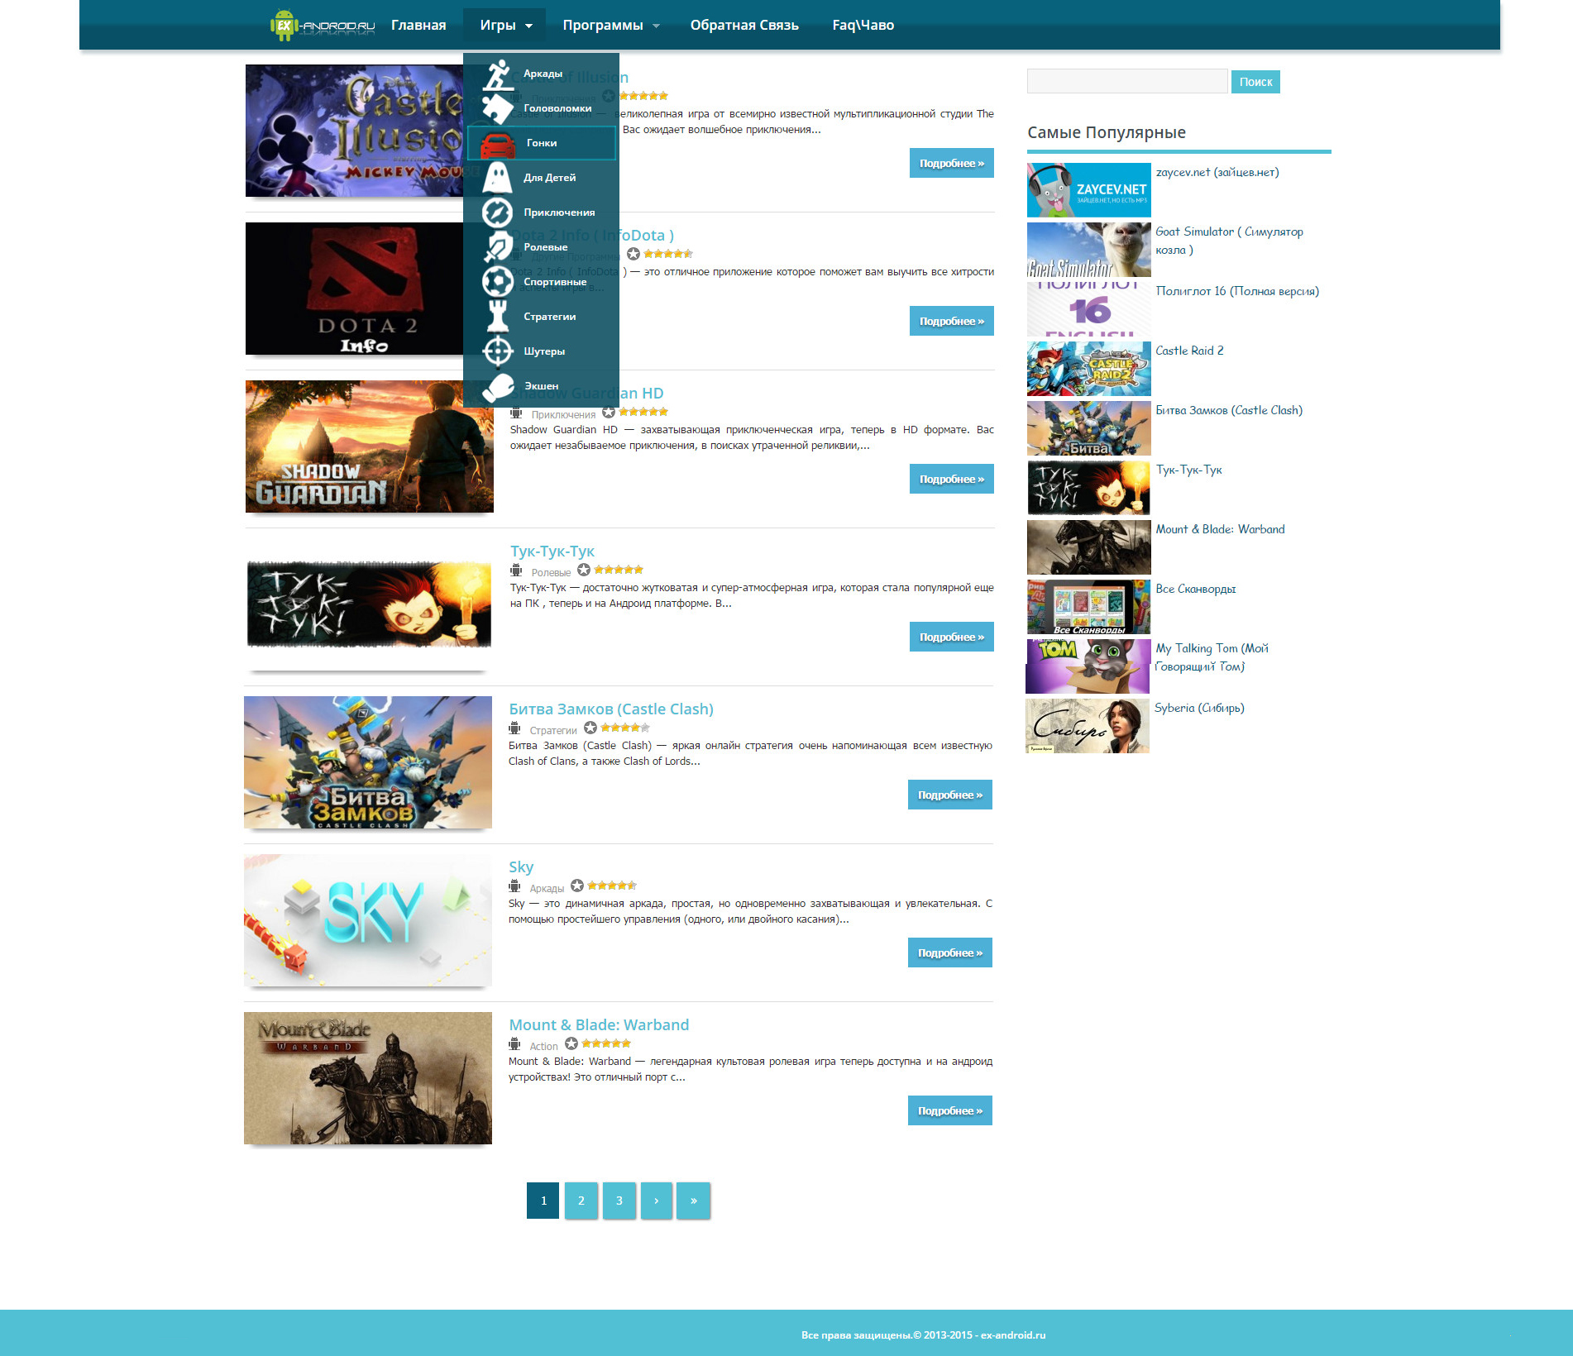Click the Экшен boxing glove icon

498,386
